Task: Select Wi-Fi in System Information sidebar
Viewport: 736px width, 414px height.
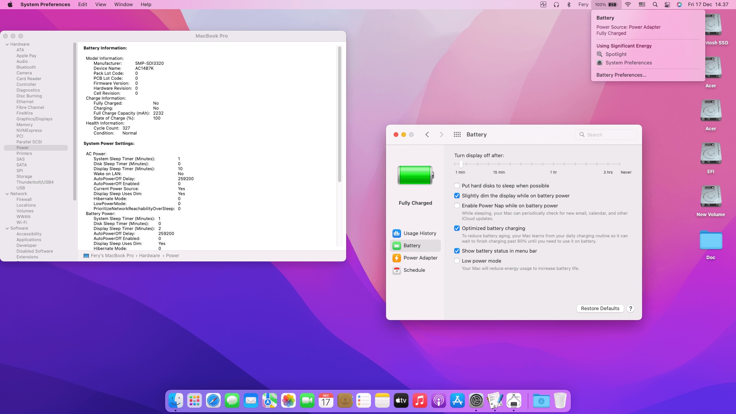Action: pyautogui.click(x=22, y=222)
